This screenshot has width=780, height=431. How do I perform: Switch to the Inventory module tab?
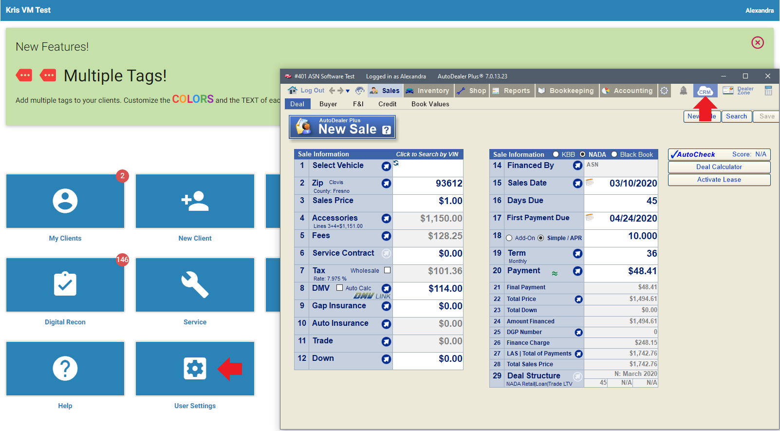pos(427,91)
